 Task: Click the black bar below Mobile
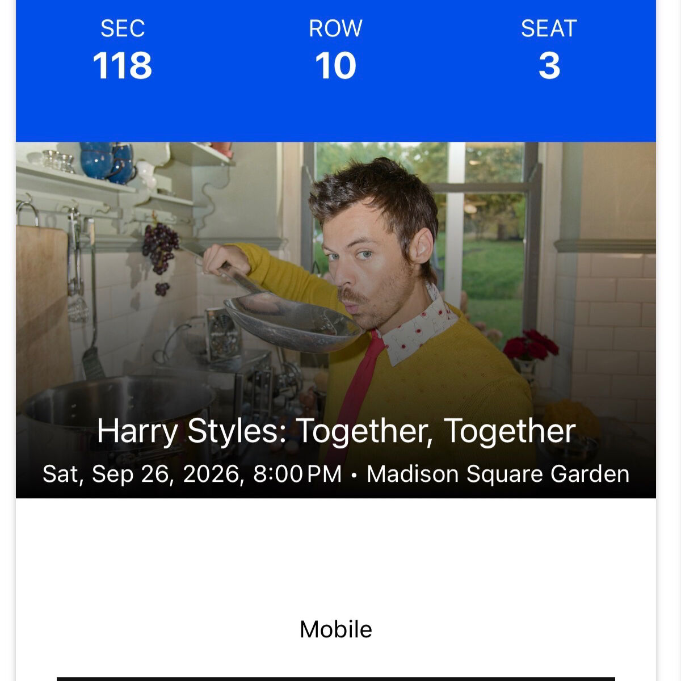click(335, 678)
